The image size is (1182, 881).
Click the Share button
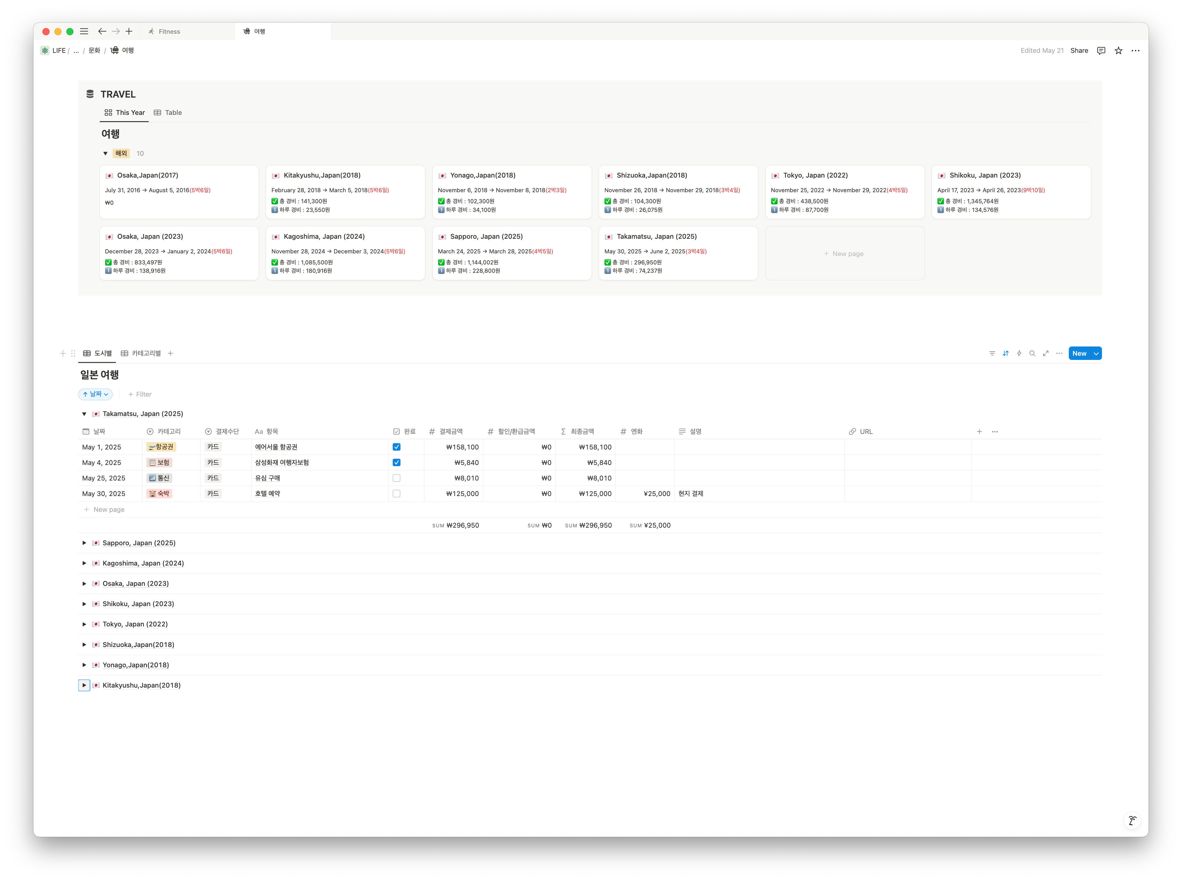point(1079,51)
